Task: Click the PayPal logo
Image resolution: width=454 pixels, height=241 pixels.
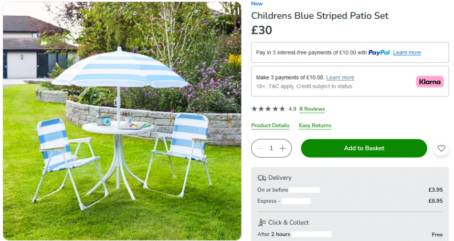Action: [379, 52]
